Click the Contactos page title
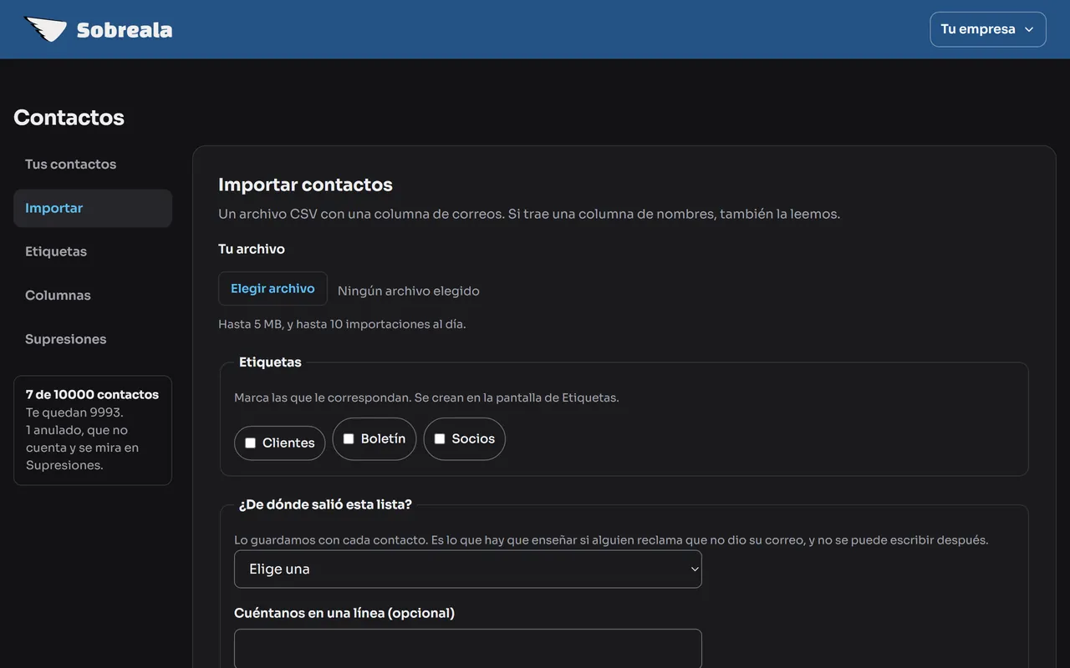 tap(69, 118)
